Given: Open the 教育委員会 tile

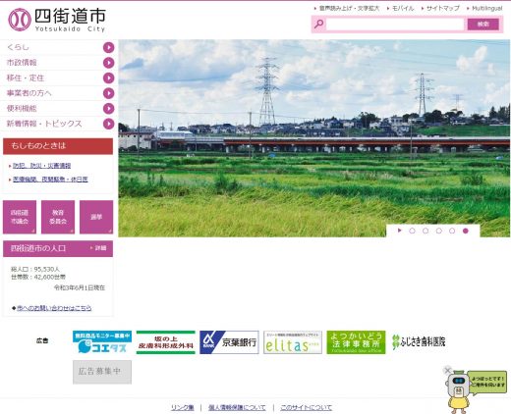Looking at the screenshot, I should coord(58,217).
